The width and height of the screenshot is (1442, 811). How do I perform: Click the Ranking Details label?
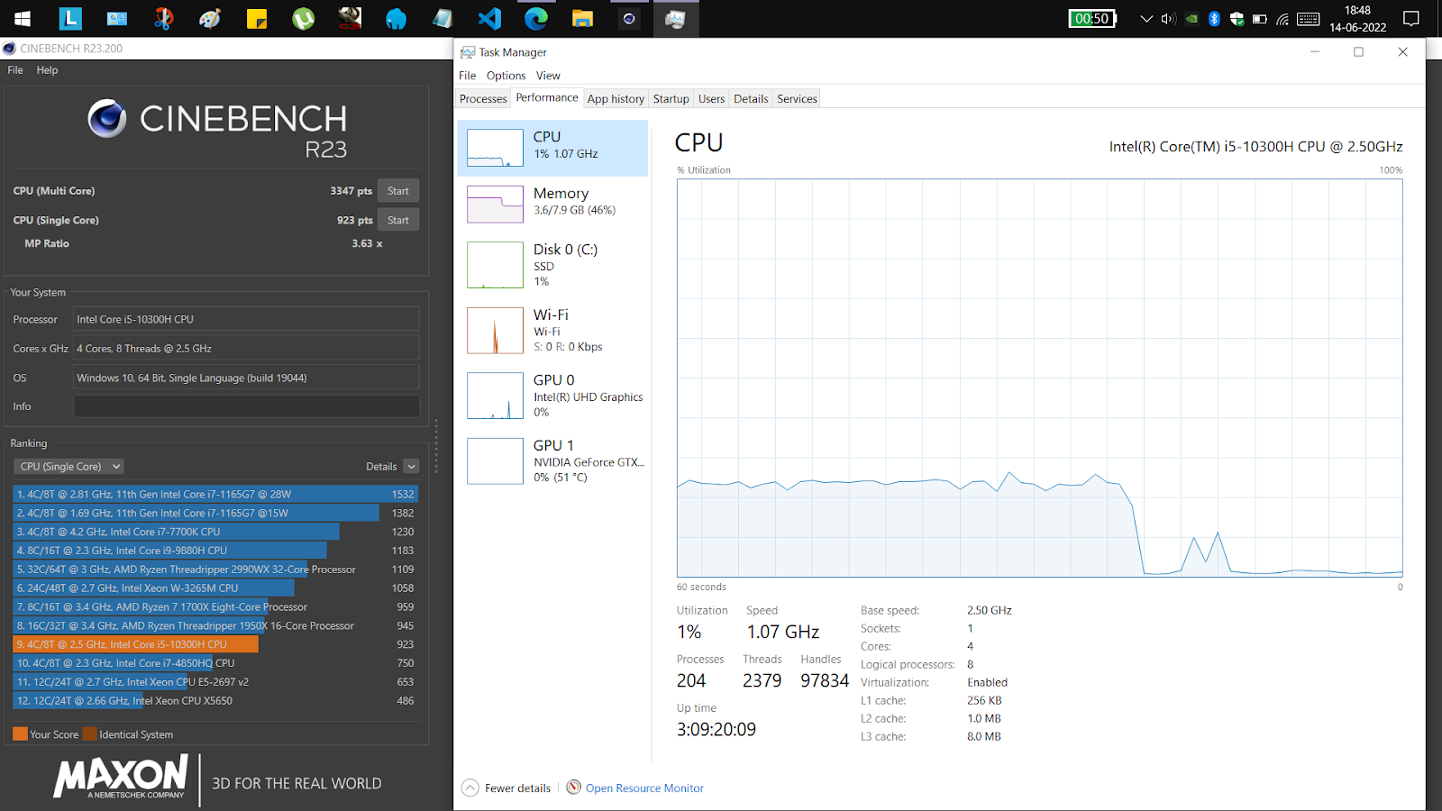click(x=381, y=467)
